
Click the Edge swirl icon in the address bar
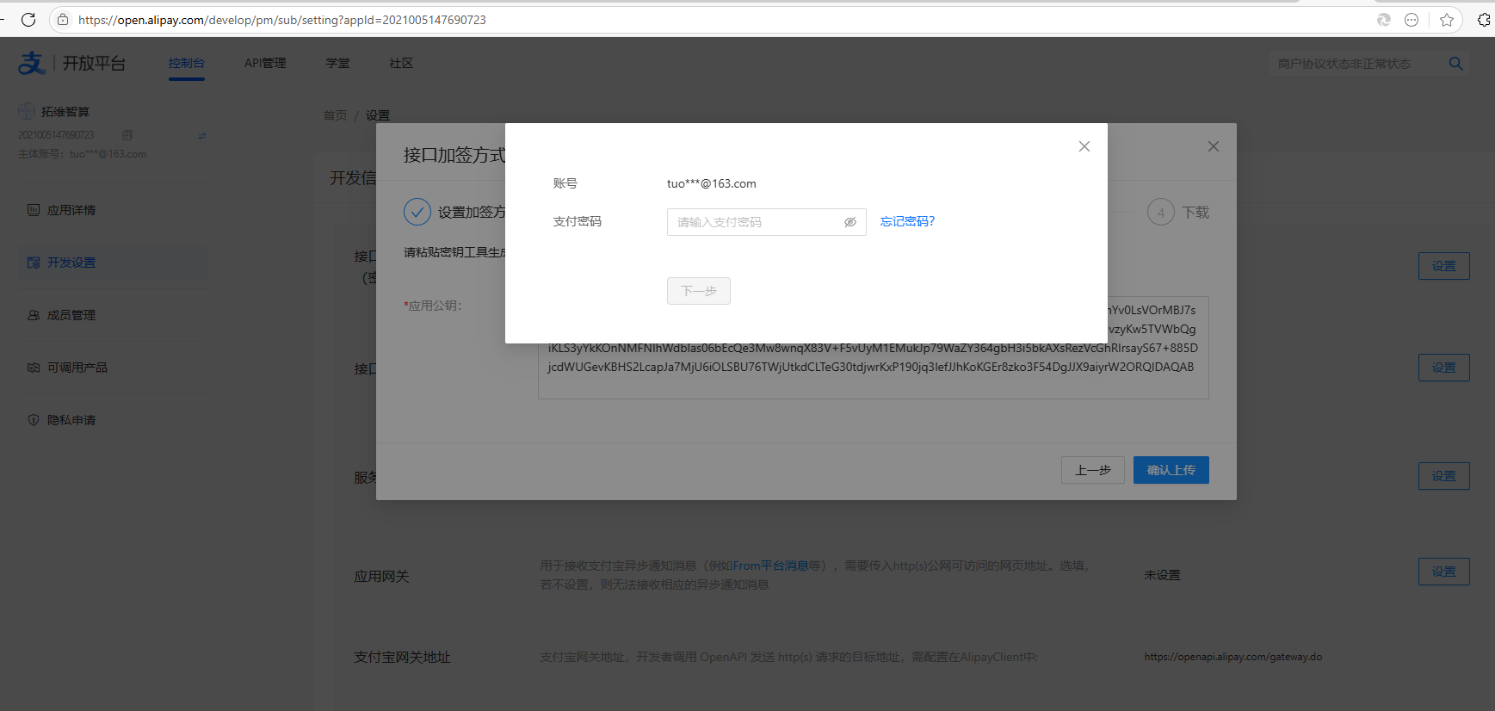coord(1384,19)
